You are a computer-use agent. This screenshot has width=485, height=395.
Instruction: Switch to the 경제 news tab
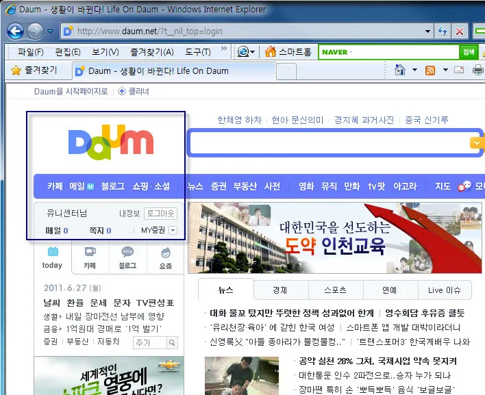279,290
